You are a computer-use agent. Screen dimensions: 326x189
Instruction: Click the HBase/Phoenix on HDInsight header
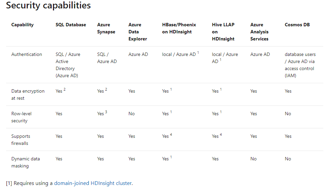click(x=179, y=28)
